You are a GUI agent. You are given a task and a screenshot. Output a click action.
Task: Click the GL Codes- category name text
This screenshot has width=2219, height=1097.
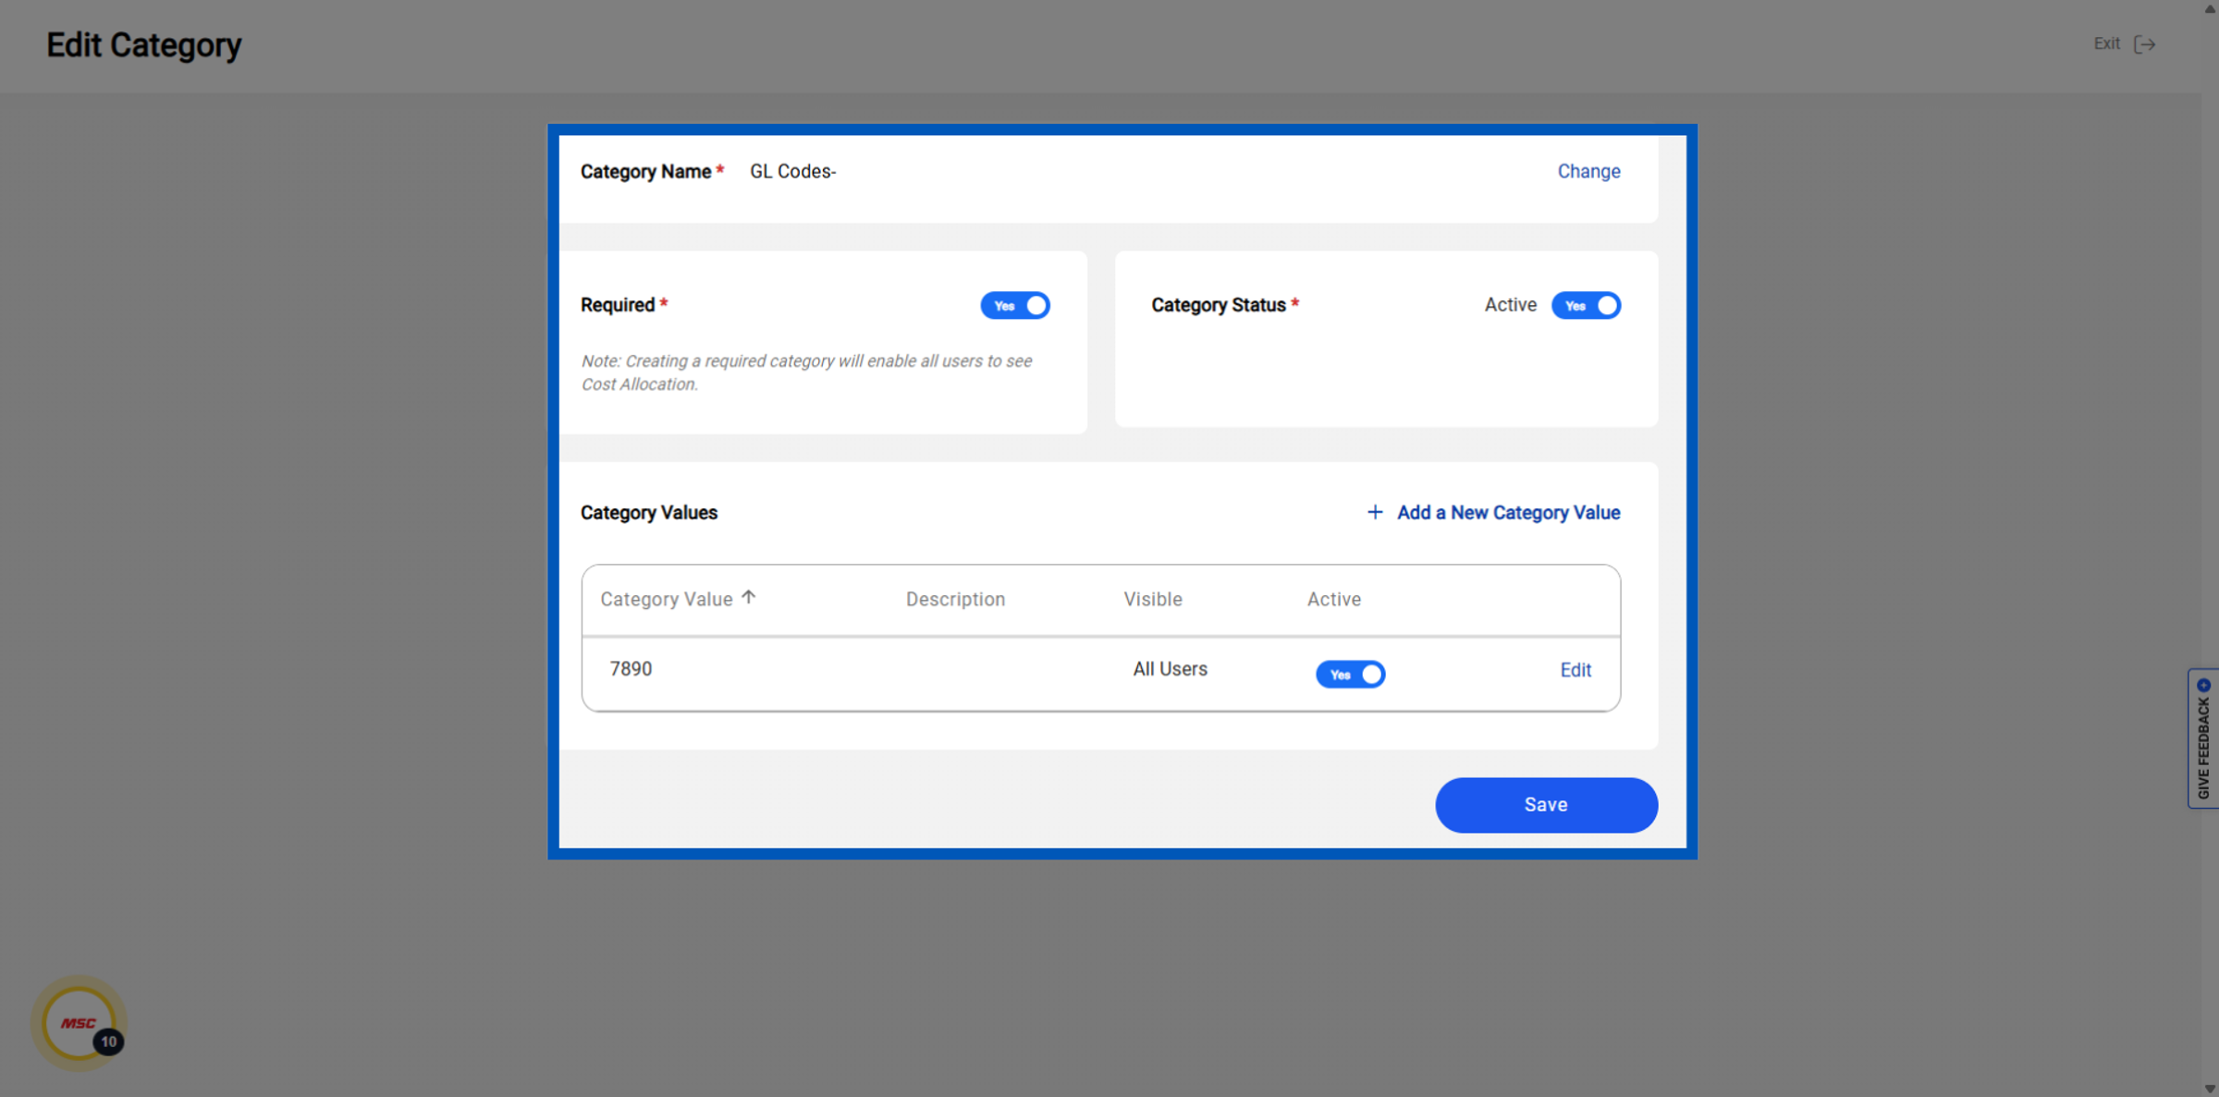pos(792,171)
